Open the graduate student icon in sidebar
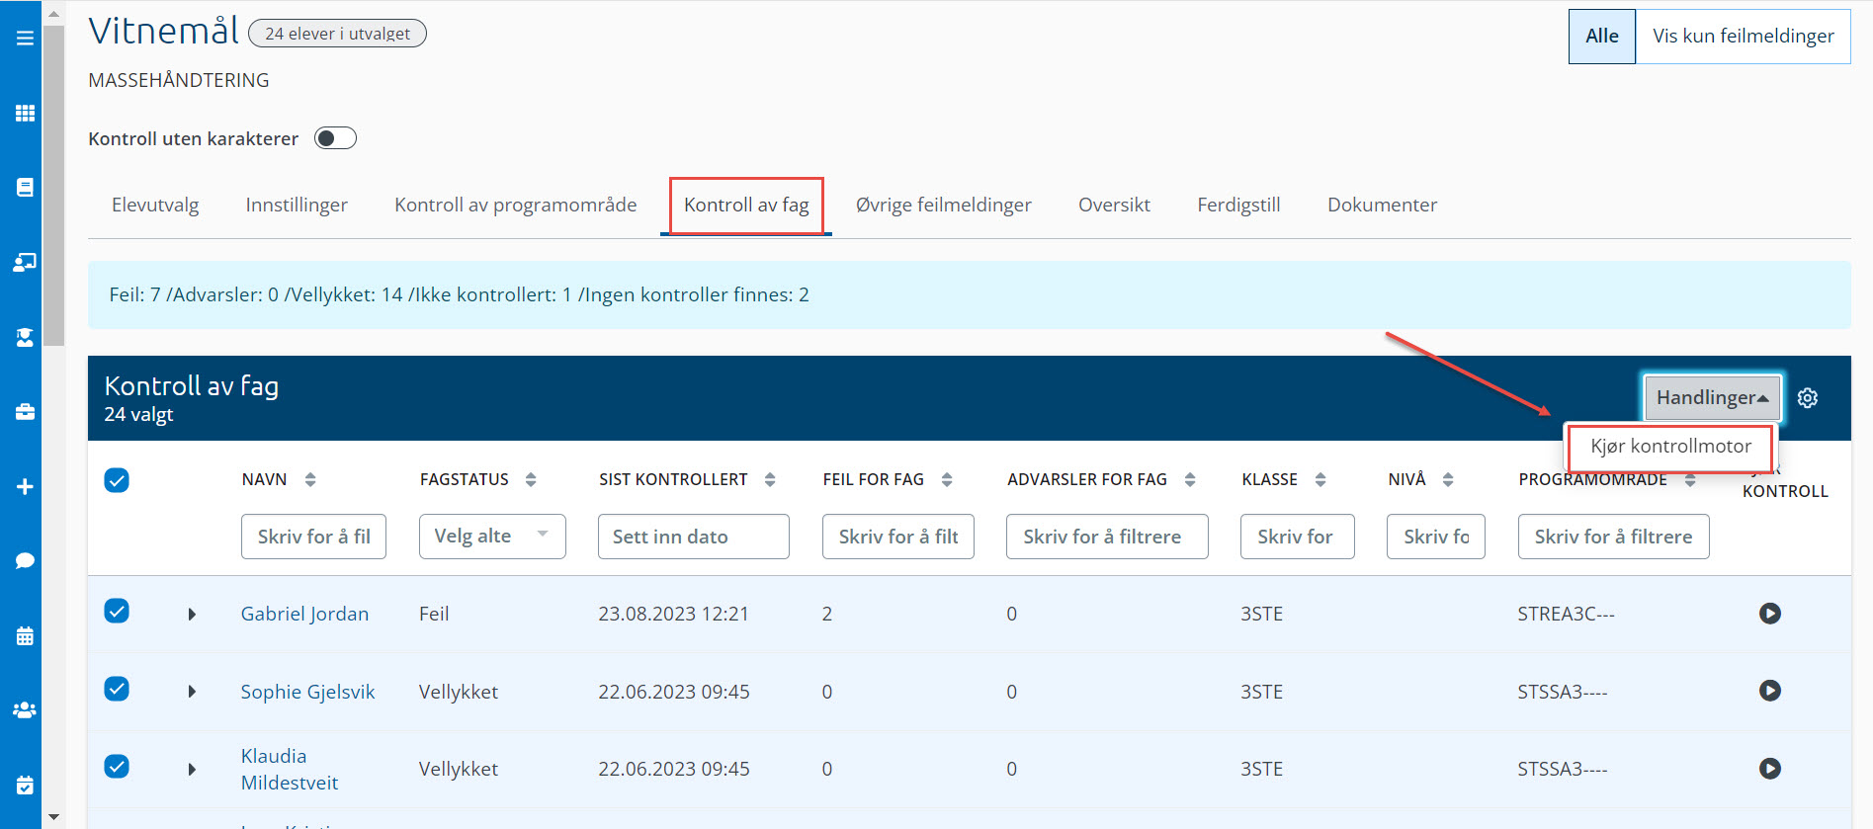Image resolution: width=1873 pixels, height=829 pixels. (x=25, y=337)
